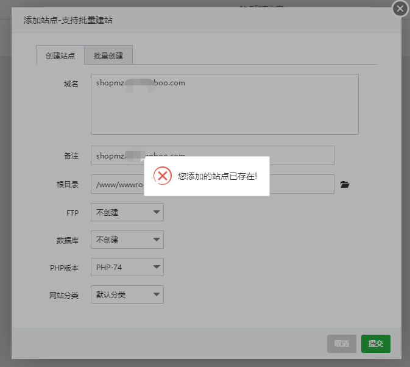This screenshot has height=367, width=410.
Task: Click the 根目录 field label
Action: (x=68, y=185)
